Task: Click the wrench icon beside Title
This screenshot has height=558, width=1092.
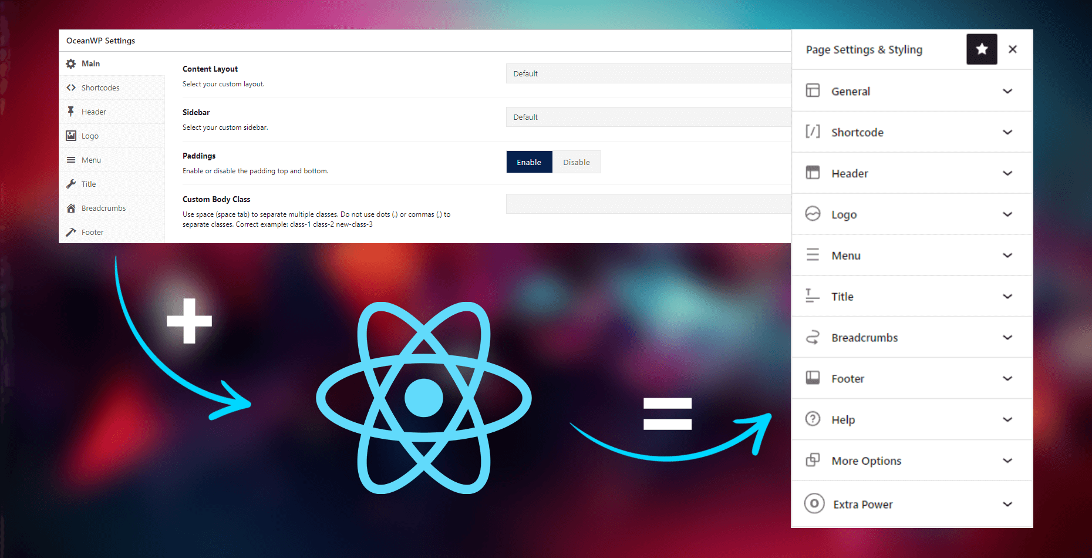Action: click(x=71, y=184)
